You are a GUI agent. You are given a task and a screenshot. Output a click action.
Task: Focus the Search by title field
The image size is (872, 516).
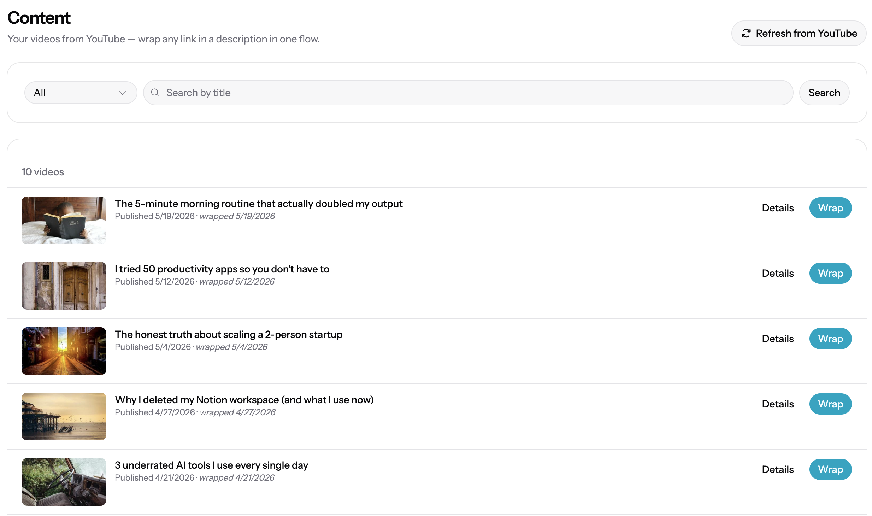pos(468,93)
